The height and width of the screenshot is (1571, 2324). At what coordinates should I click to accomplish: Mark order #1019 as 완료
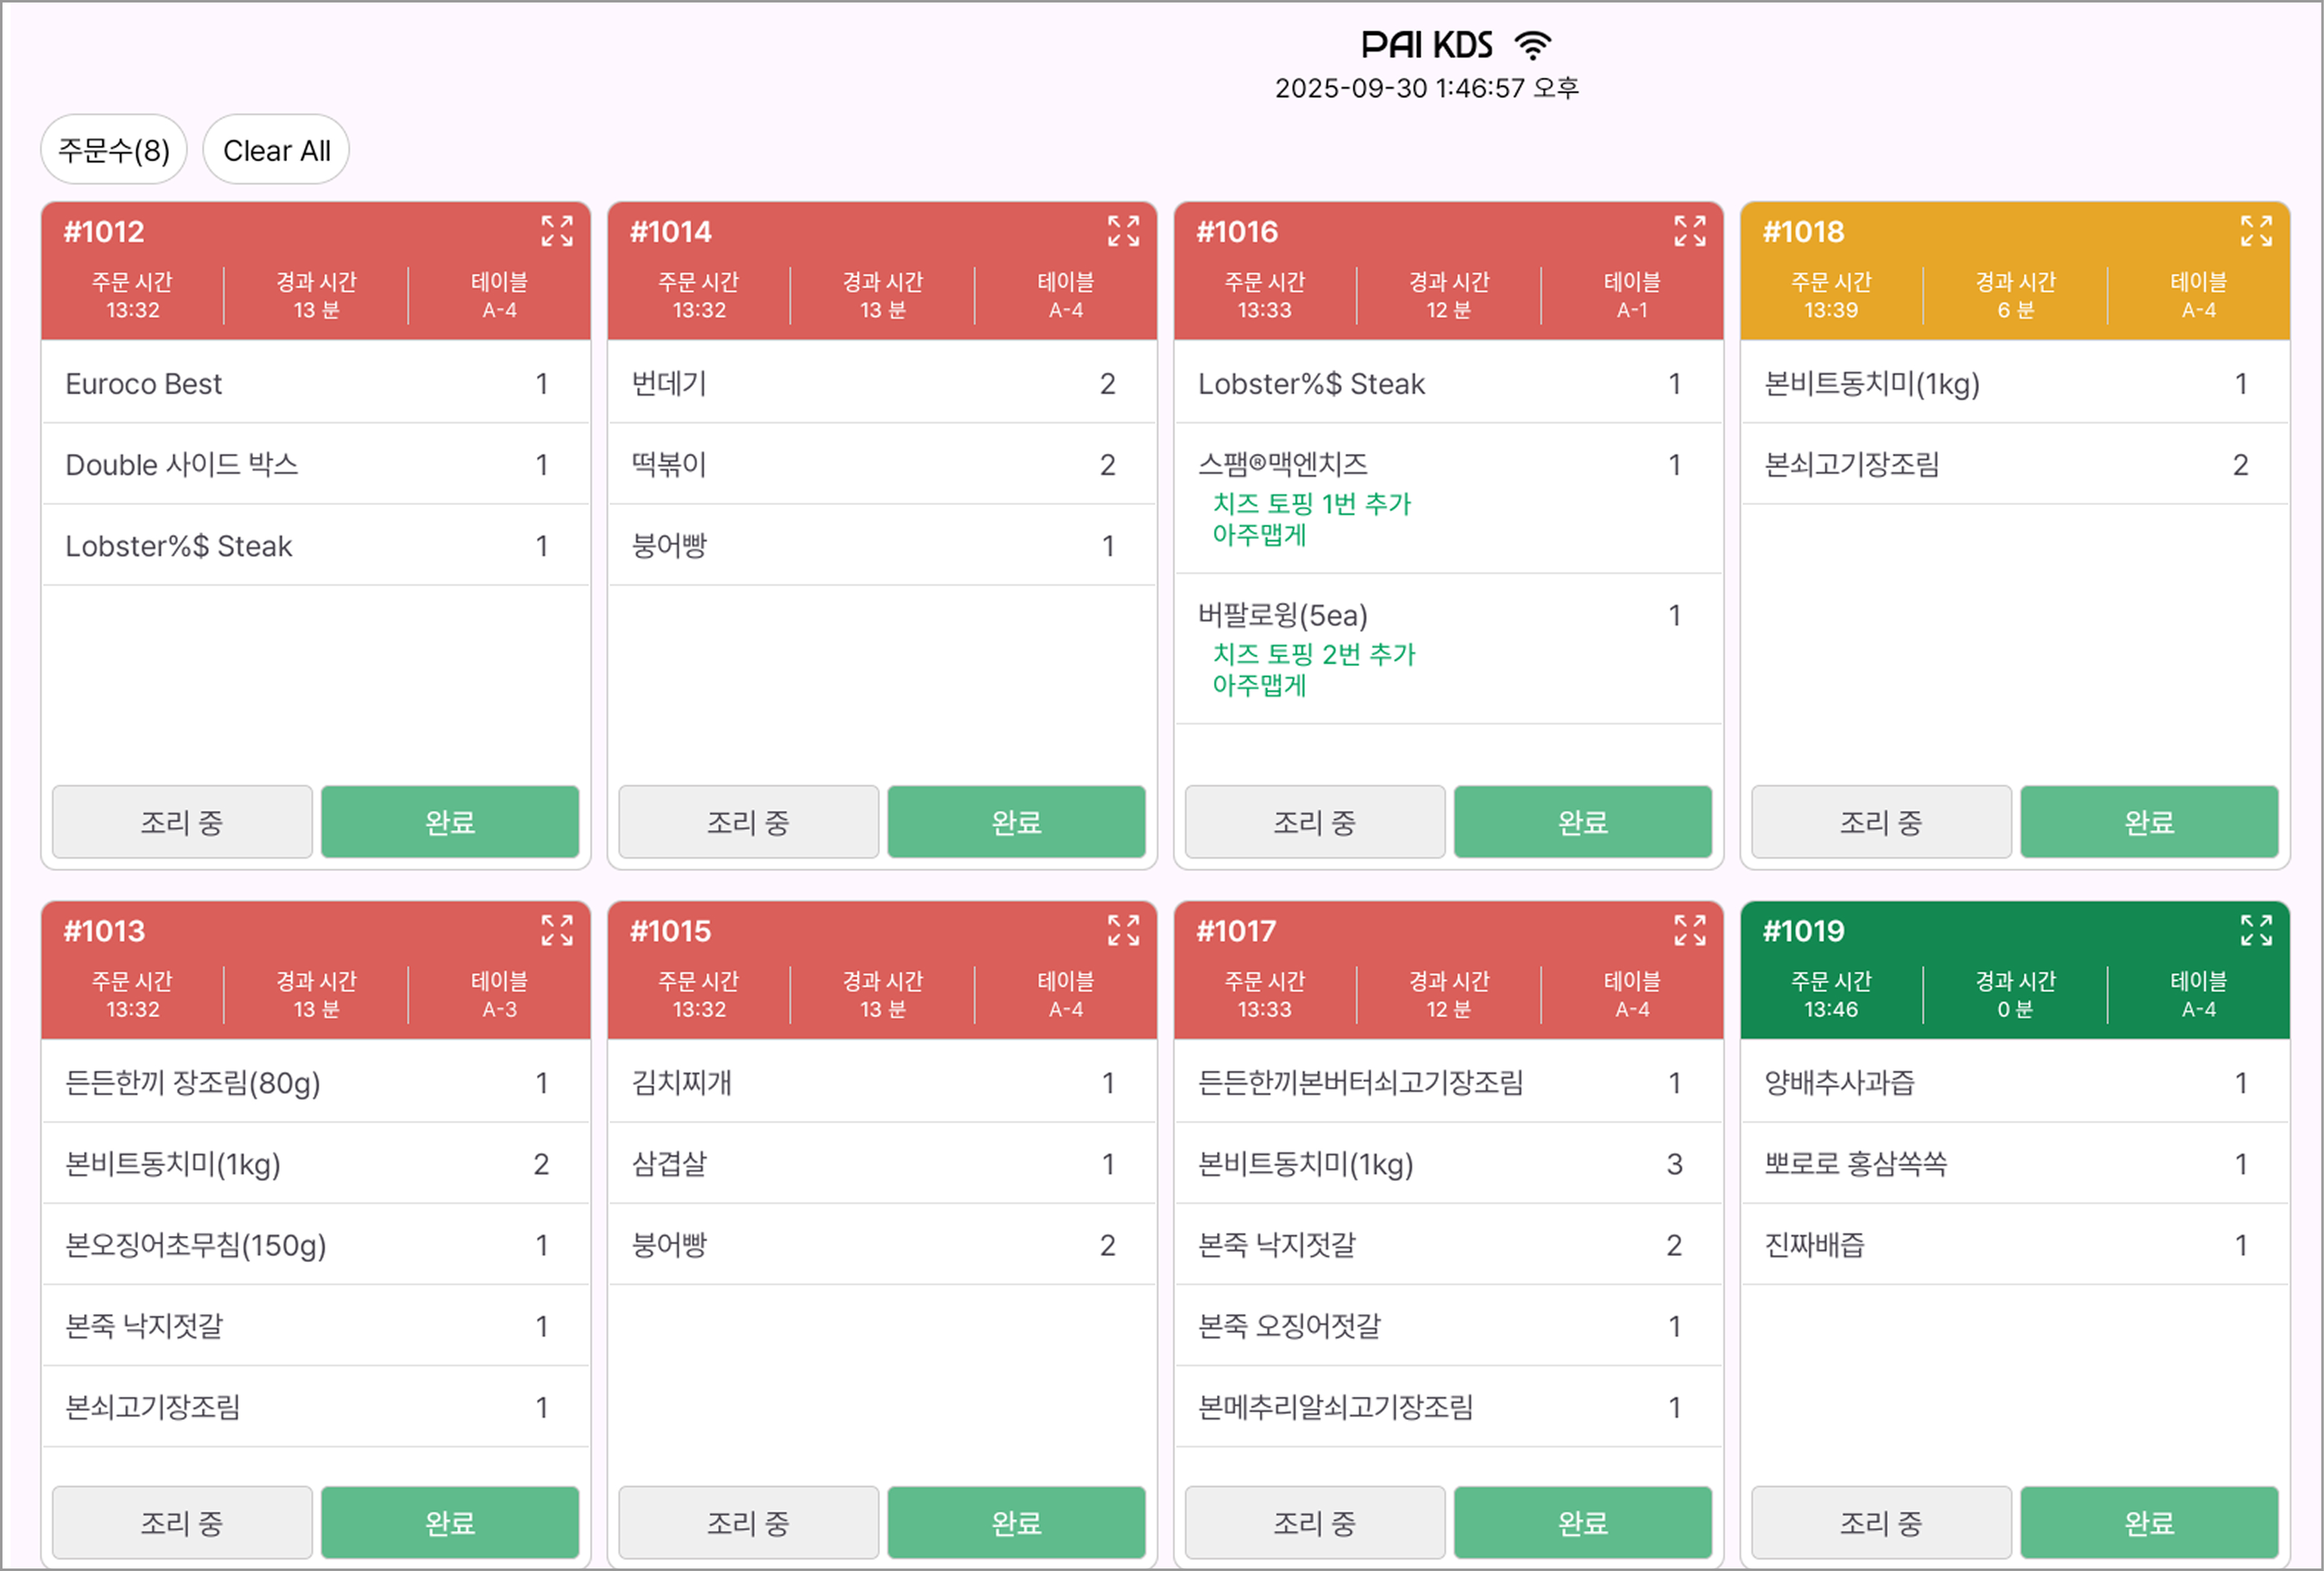2149,1522
